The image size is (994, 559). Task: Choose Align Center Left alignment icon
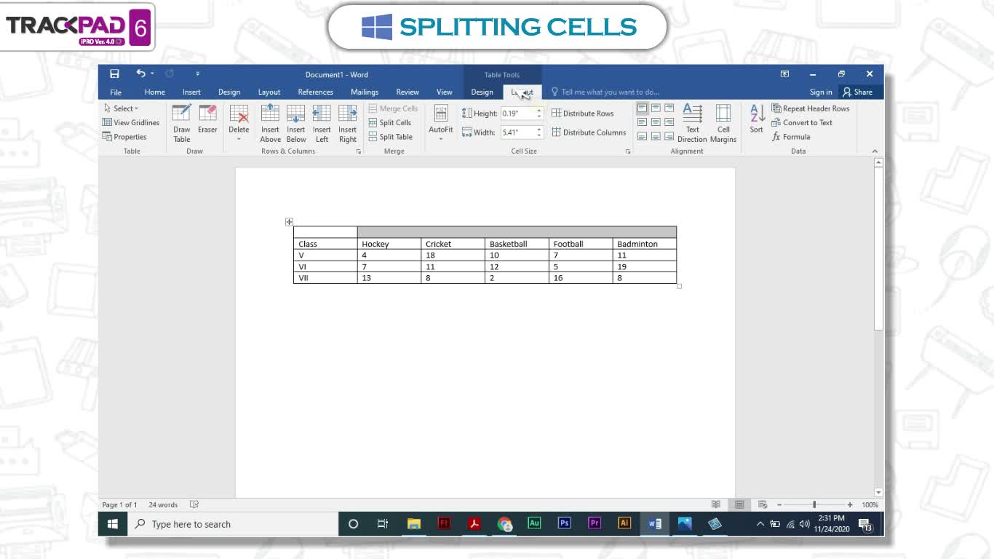point(643,122)
